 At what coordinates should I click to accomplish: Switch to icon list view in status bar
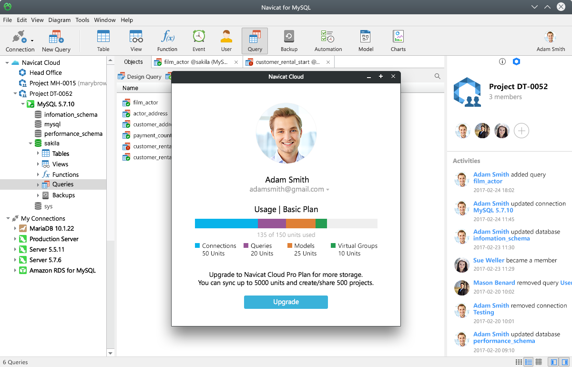pos(519,362)
